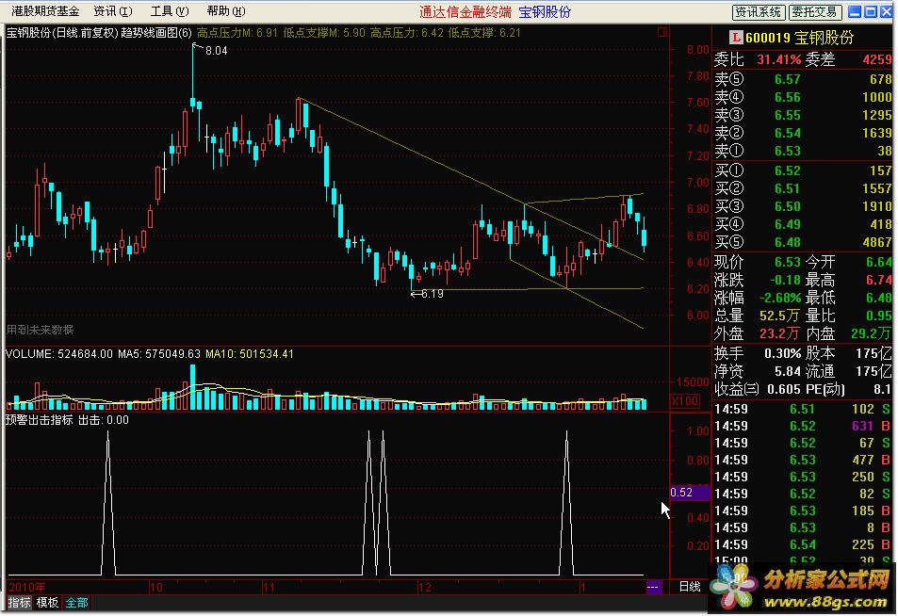Click the 内盘 29.2万 value
Image resolution: width=898 pixels, height=616 pixels.
tap(871, 333)
